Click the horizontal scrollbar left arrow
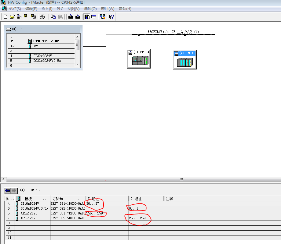Screen dimensions: 281x244 tap(3, 179)
